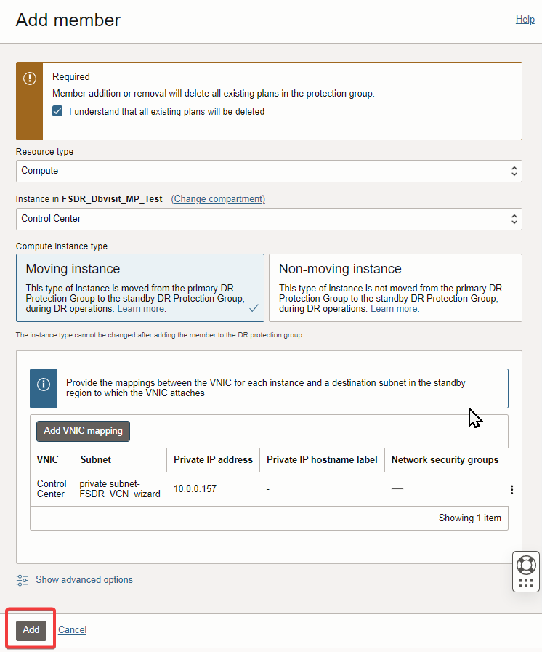Click Learn more in Non-moving instance card
This screenshot has height=652, width=542.
(x=394, y=309)
